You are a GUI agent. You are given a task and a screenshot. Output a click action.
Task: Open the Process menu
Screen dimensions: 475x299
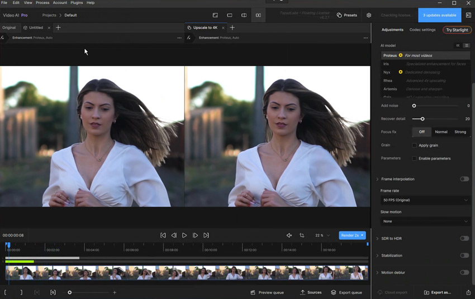pyautogui.click(x=42, y=2)
